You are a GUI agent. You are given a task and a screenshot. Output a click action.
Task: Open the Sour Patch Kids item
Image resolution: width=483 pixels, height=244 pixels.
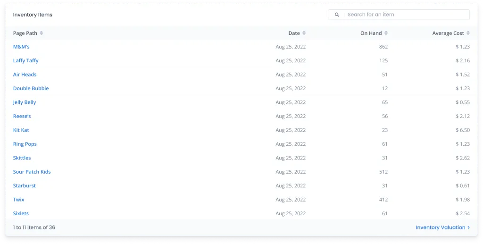(32, 172)
